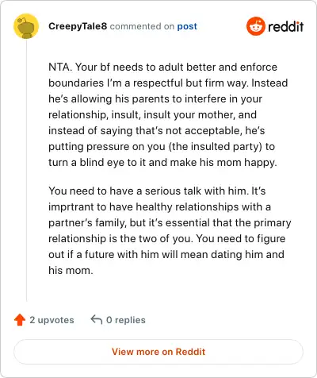Image resolution: width=317 pixels, height=378 pixels.
Task: Open the "0 replies" label
Action: pos(126,320)
